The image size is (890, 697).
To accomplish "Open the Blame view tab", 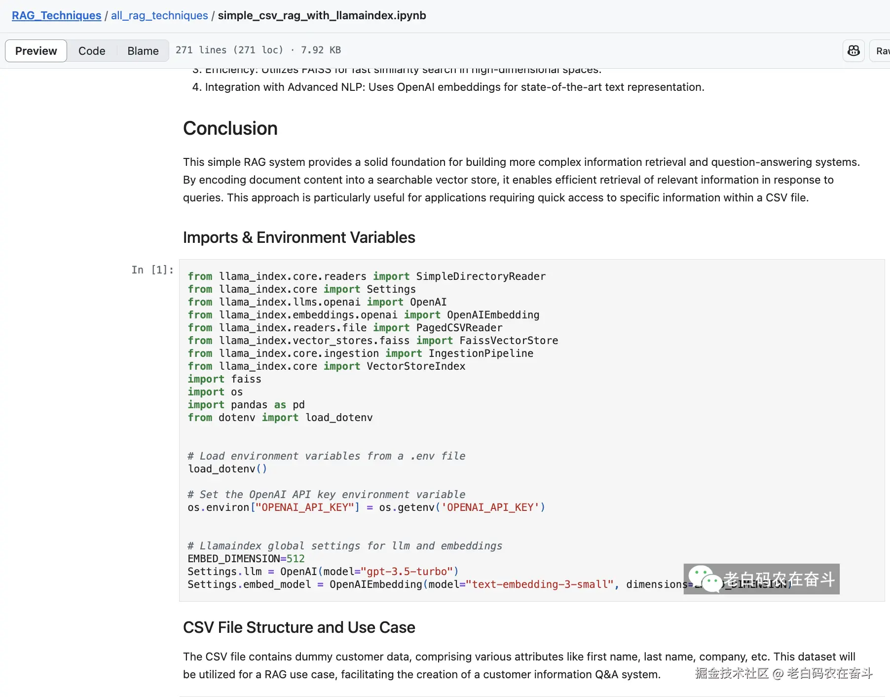I will click(143, 51).
